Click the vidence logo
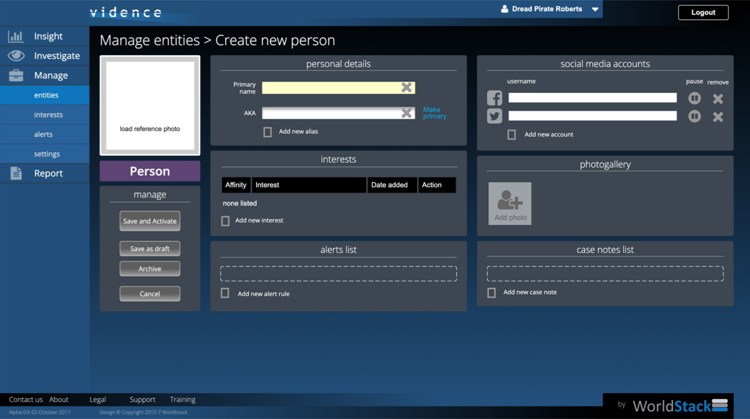The image size is (750, 419). (126, 12)
